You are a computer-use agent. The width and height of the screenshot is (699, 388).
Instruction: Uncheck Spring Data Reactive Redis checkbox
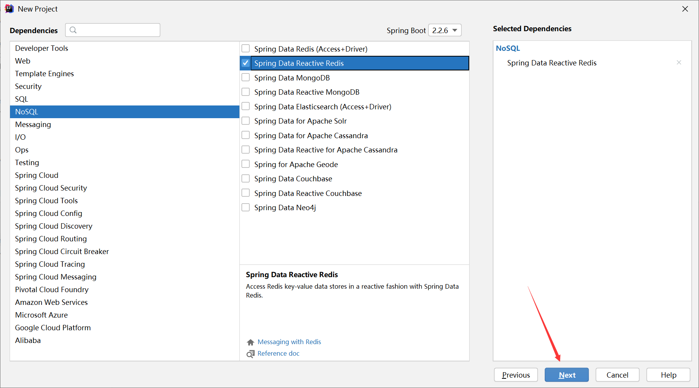(246, 63)
